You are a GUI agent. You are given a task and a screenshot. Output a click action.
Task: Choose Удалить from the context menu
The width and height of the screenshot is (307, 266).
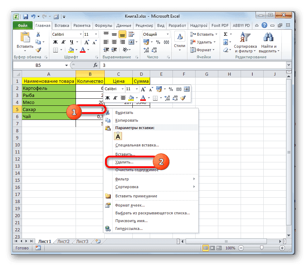(124, 162)
